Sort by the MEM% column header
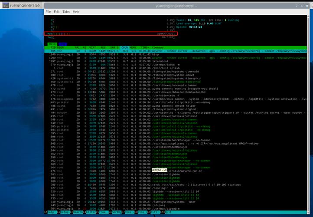The height and width of the screenshot is (217, 313). 134,47
